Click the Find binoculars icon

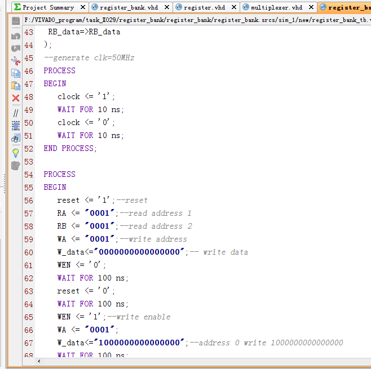tap(16, 138)
